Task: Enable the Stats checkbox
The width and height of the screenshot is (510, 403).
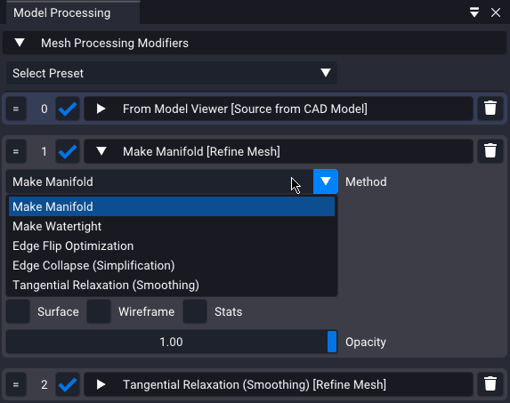Action: click(x=195, y=311)
